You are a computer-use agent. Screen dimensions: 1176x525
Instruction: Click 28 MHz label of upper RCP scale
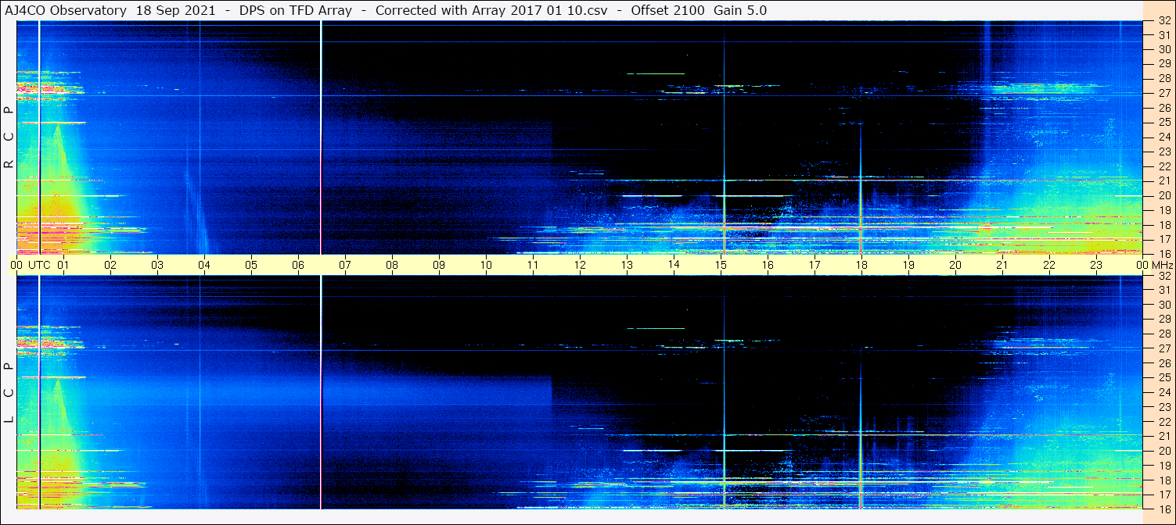click(1164, 78)
